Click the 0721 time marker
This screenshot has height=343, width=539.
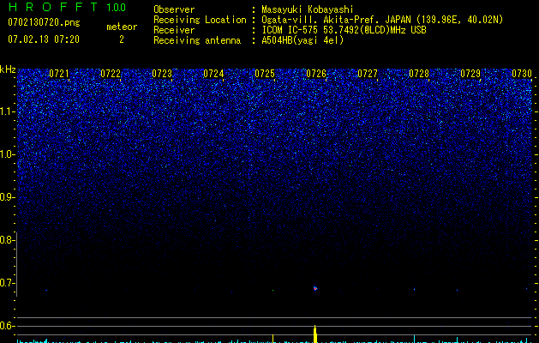pyautogui.click(x=59, y=74)
